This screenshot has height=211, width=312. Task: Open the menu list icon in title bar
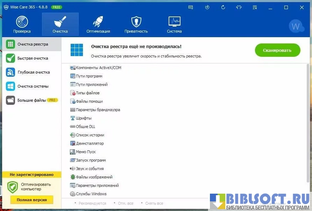[x=255, y=7]
